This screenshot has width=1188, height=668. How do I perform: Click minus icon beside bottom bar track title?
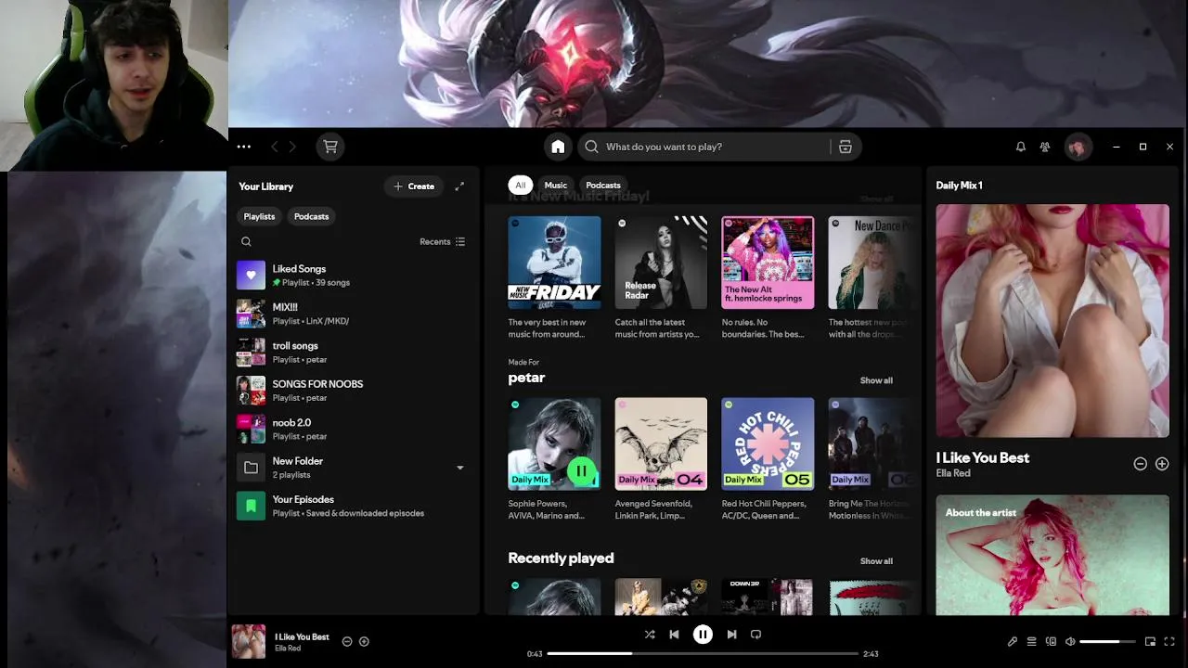pos(347,641)
